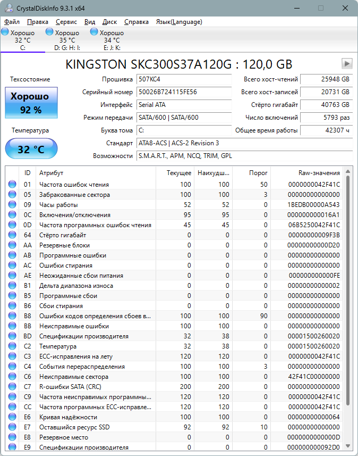Click the serial number field

point(184,92)
